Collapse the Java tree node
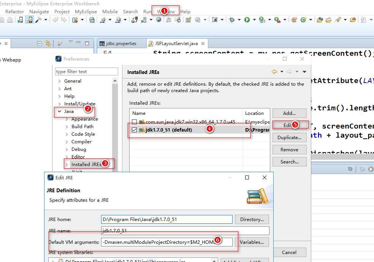The image size is (374, 262). pos(59,111)
